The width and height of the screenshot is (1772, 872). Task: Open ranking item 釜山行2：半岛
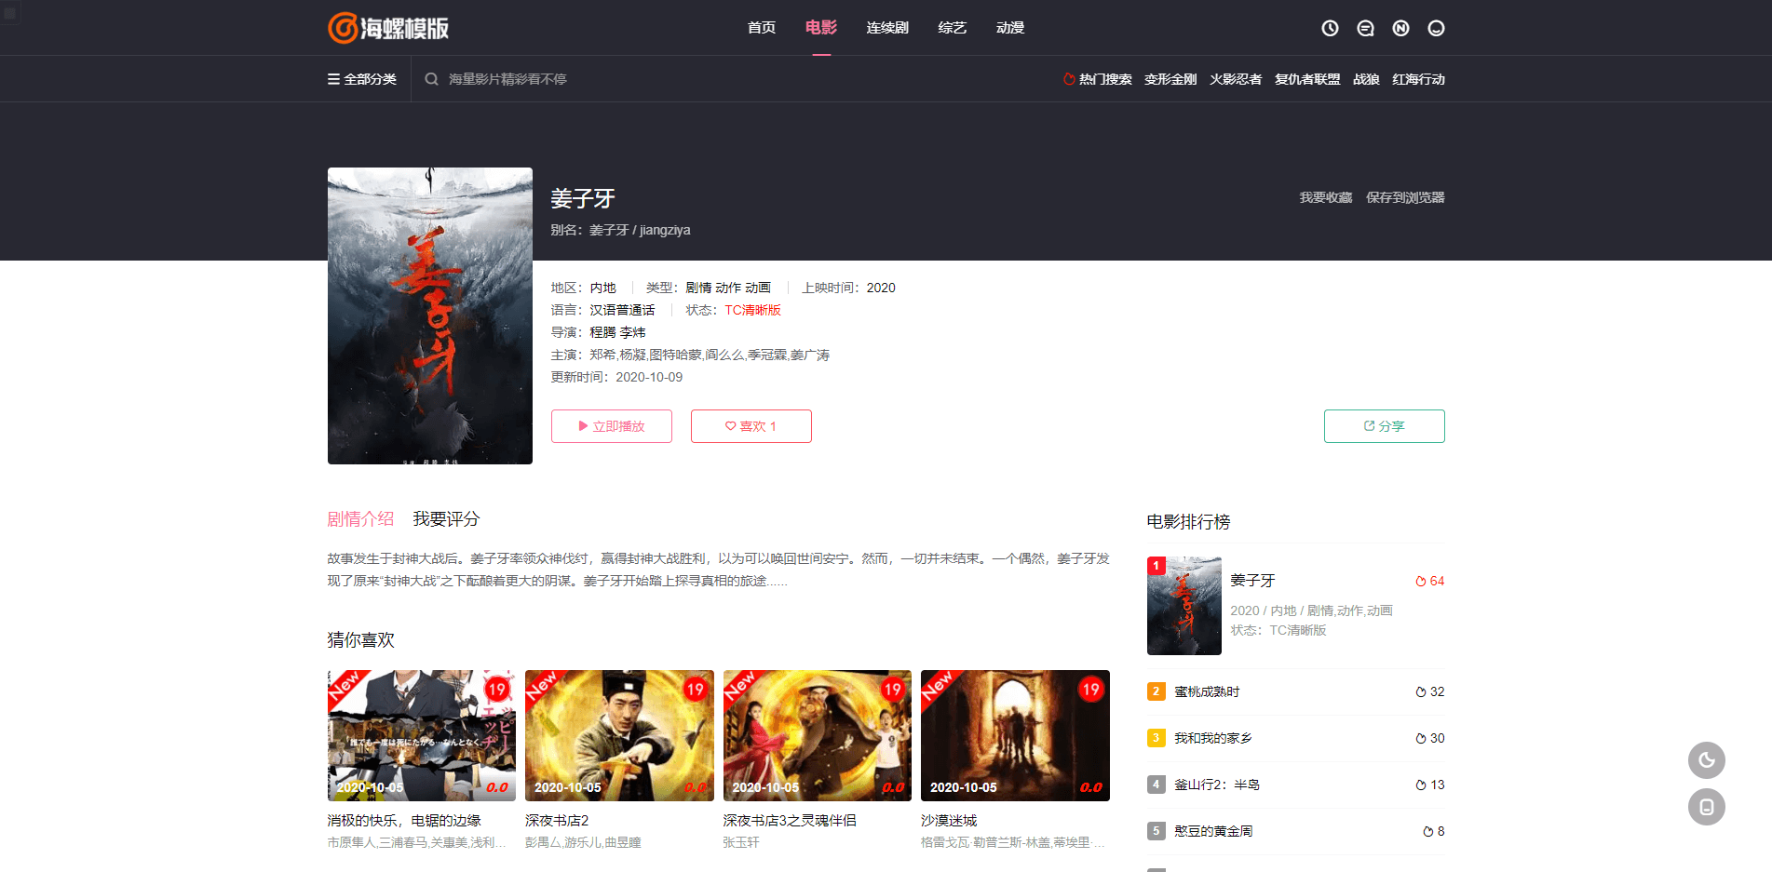coord(1217,785)
